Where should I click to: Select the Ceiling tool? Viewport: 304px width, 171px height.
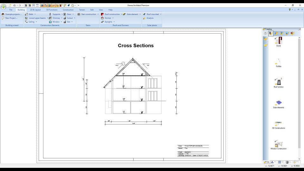coord(30,22)
